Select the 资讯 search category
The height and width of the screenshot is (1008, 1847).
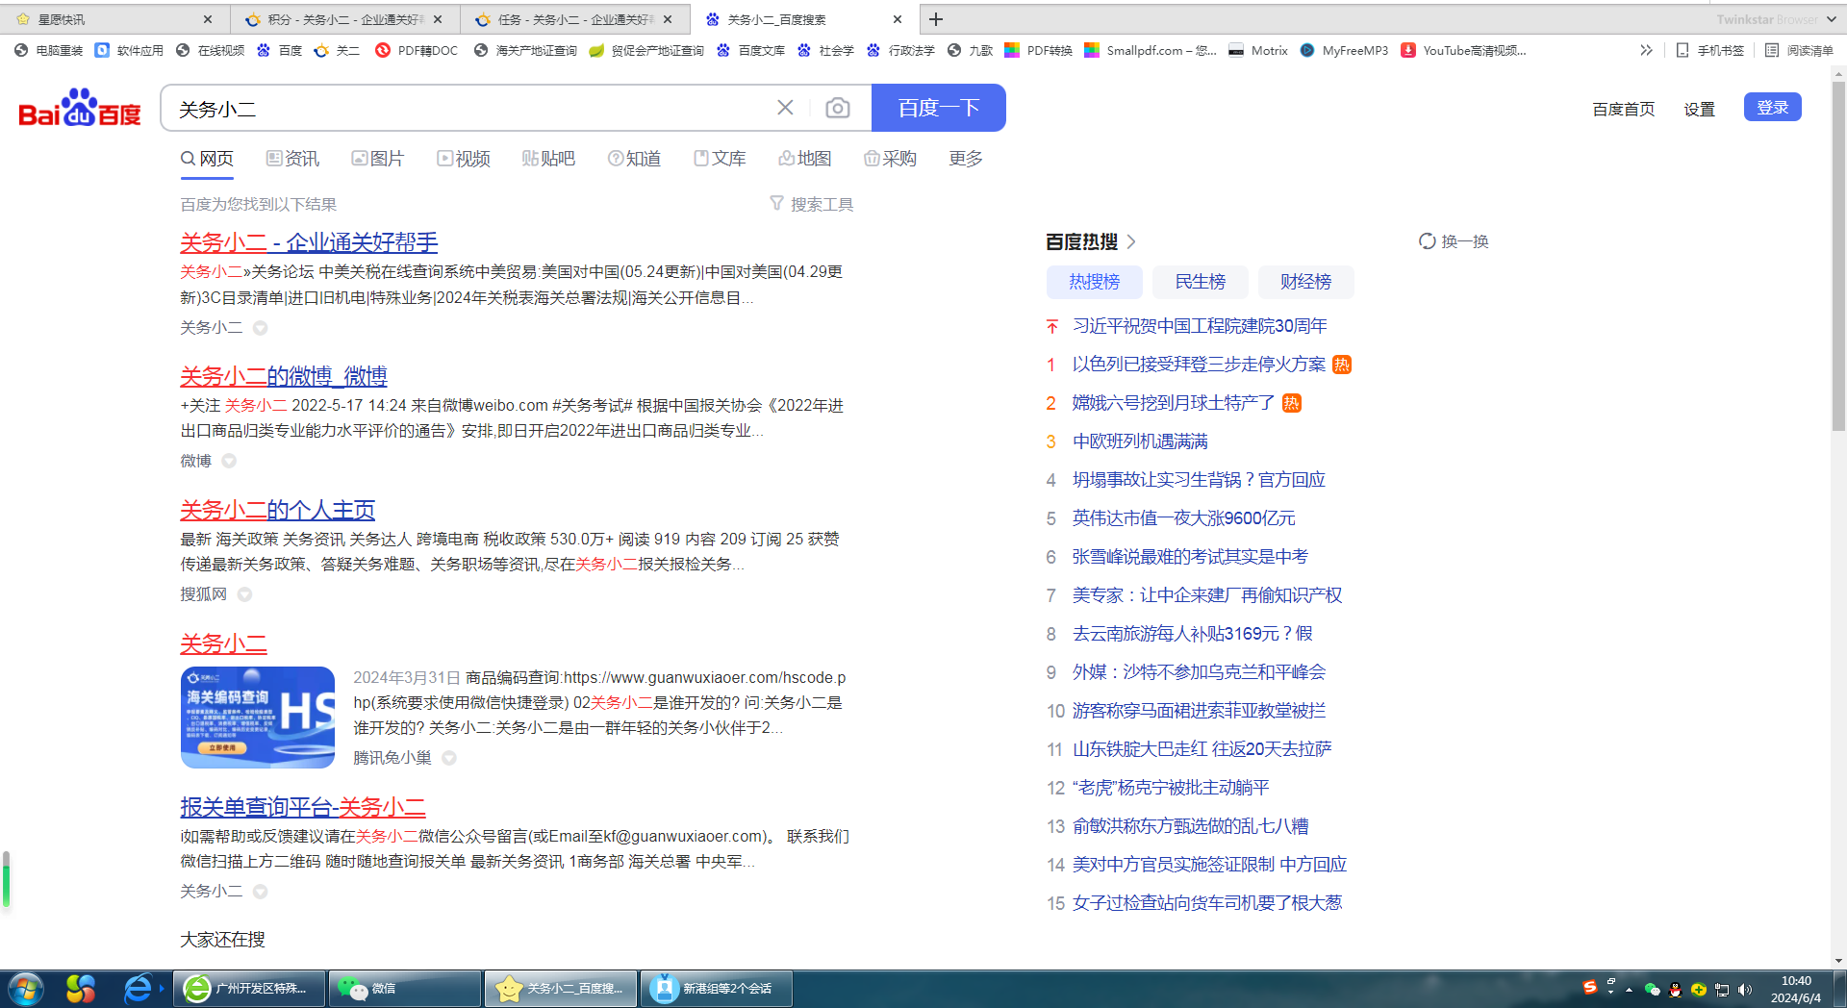click(x=292, y=159)
